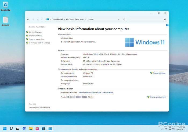This screenshot has height=132, width=188.
Task: Expand chevron after the Control Panel breadcrumb
Action: tap(64, 19)
